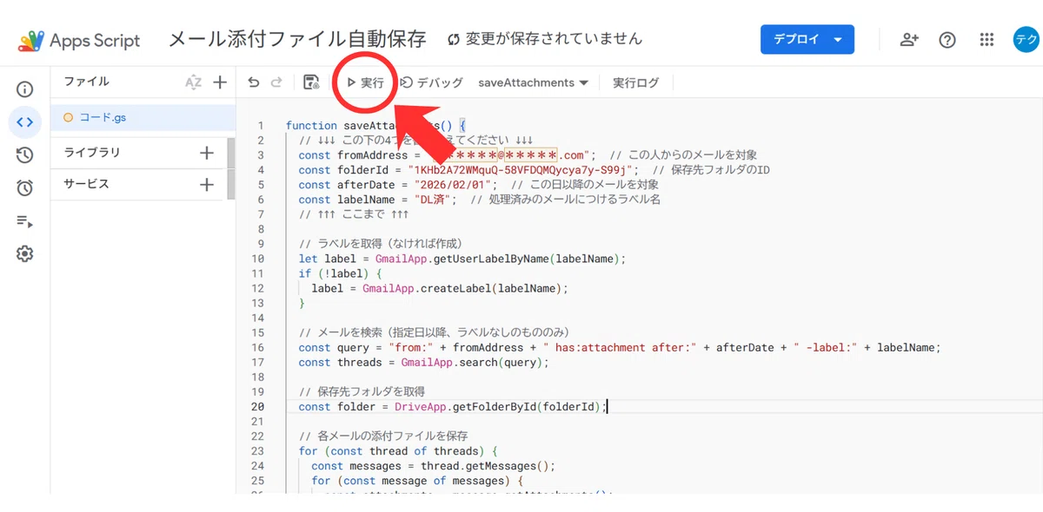Click the share add-person icon
Screen dimensions: 1043x512
click(910, 40)
